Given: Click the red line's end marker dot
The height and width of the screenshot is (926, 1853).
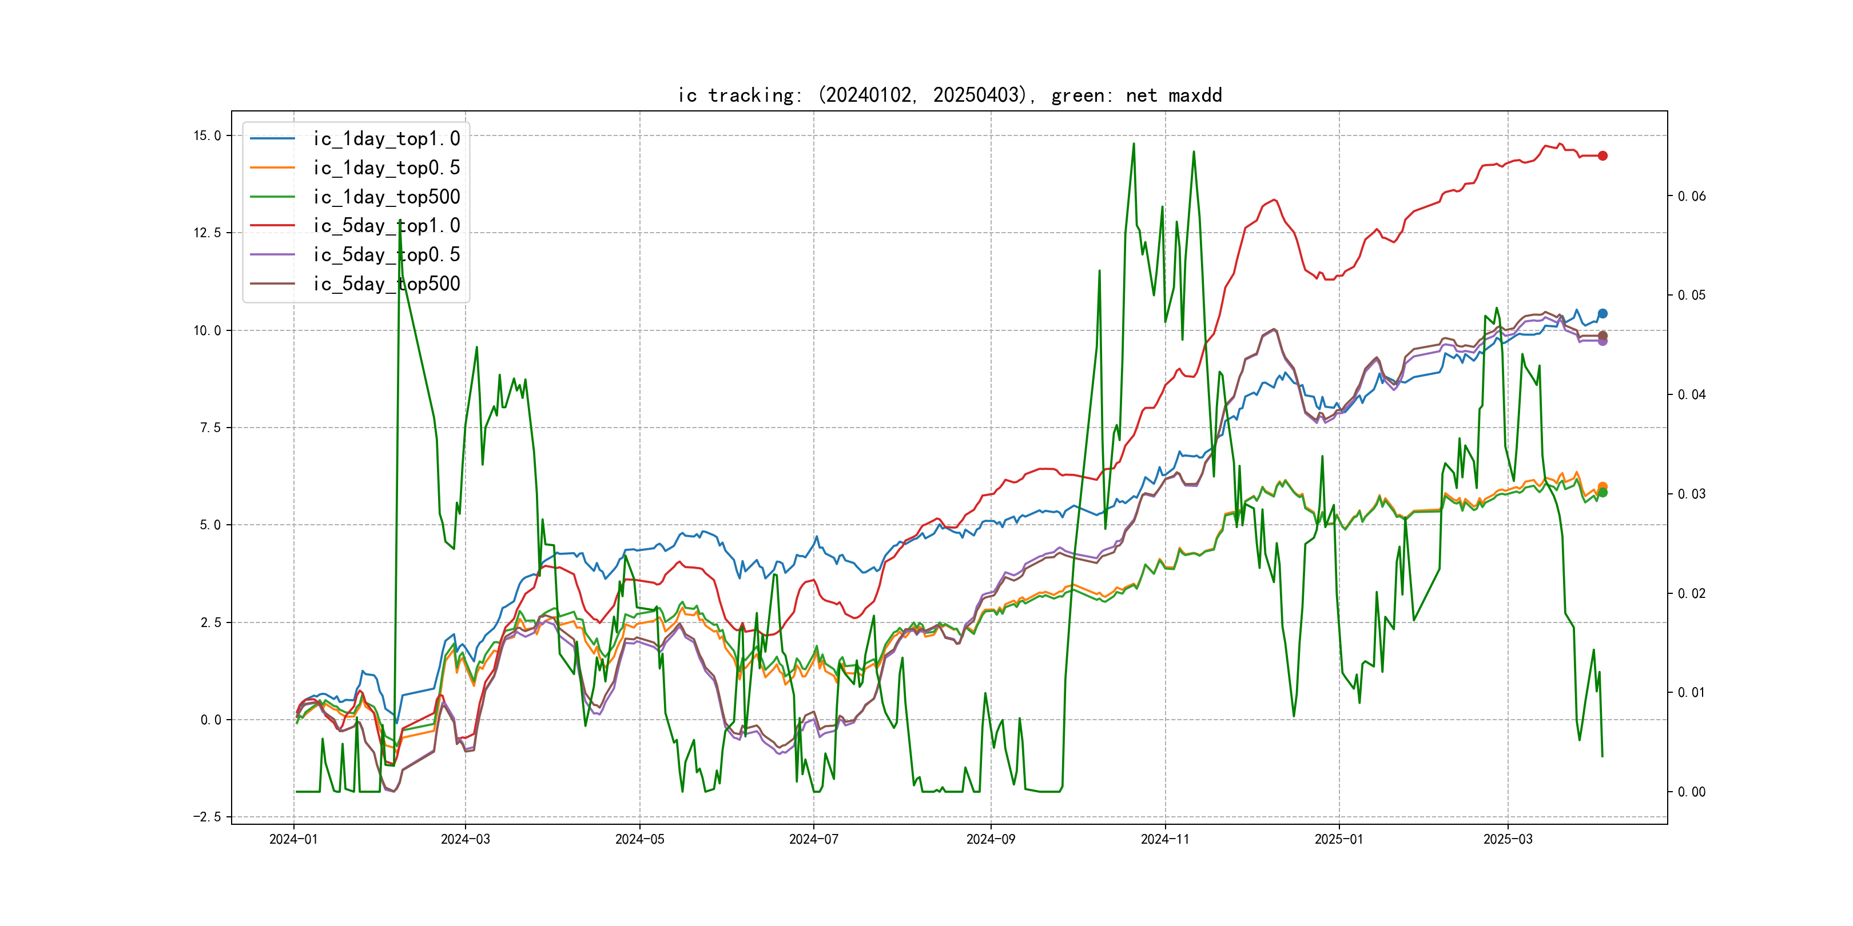Looking at the screenshot, I should pyautogui.click(x=1603, y=156).
